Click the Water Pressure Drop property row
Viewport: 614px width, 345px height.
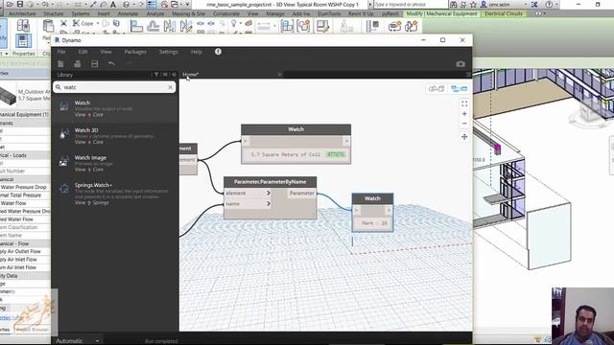pyautogui.click(x=25, y=187)
